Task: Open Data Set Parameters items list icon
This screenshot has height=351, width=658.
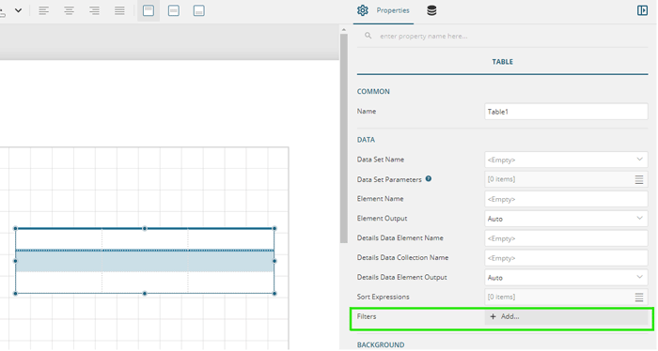Action: [638, 179]
